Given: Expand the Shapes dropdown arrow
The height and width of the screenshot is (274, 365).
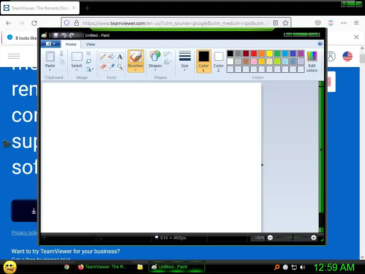Looking at the screenshot, I should 155,70.
